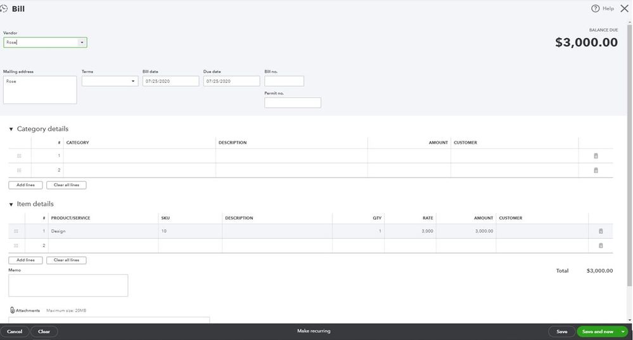Click Add lines under Category details
This screenshot has height=340, width=633.
point(25,185)
